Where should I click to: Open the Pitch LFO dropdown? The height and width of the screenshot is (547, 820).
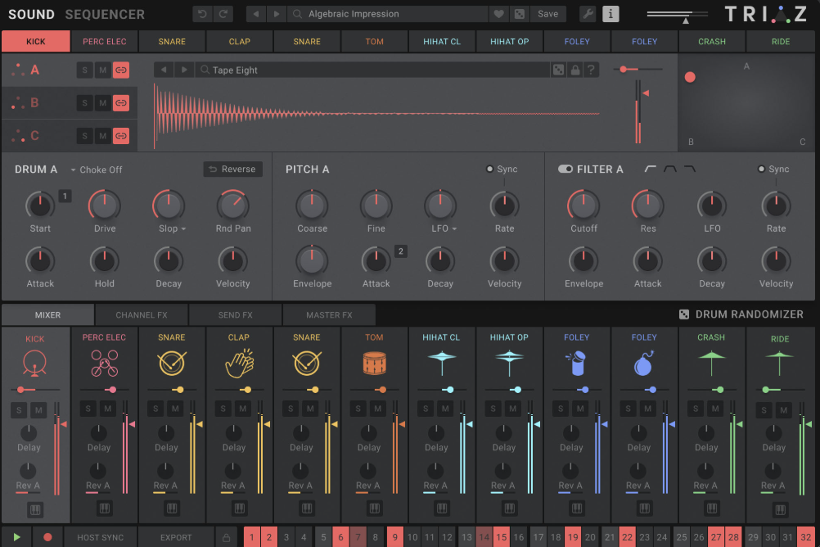(x=454, y=228)
